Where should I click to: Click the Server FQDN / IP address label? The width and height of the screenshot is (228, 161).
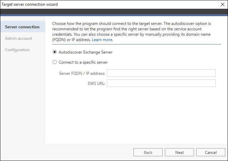coord(82,73)
